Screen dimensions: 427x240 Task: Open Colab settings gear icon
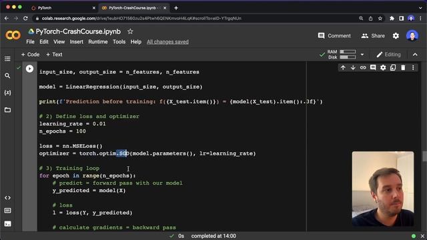coord(396,35)
